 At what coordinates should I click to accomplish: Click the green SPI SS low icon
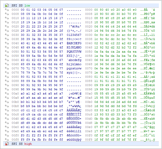tap(7, 5)
